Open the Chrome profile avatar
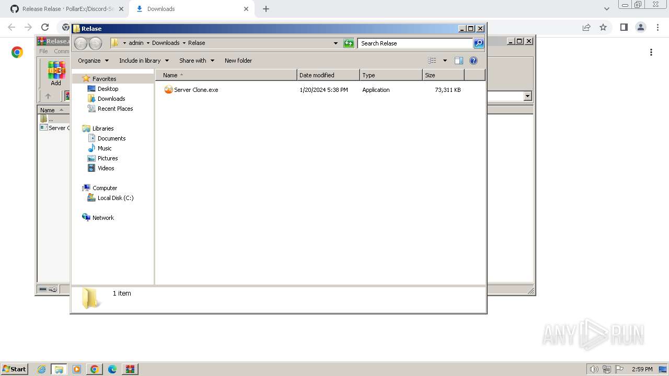The height and width of the screenshot is (376, 669). (x=640, y=27)
